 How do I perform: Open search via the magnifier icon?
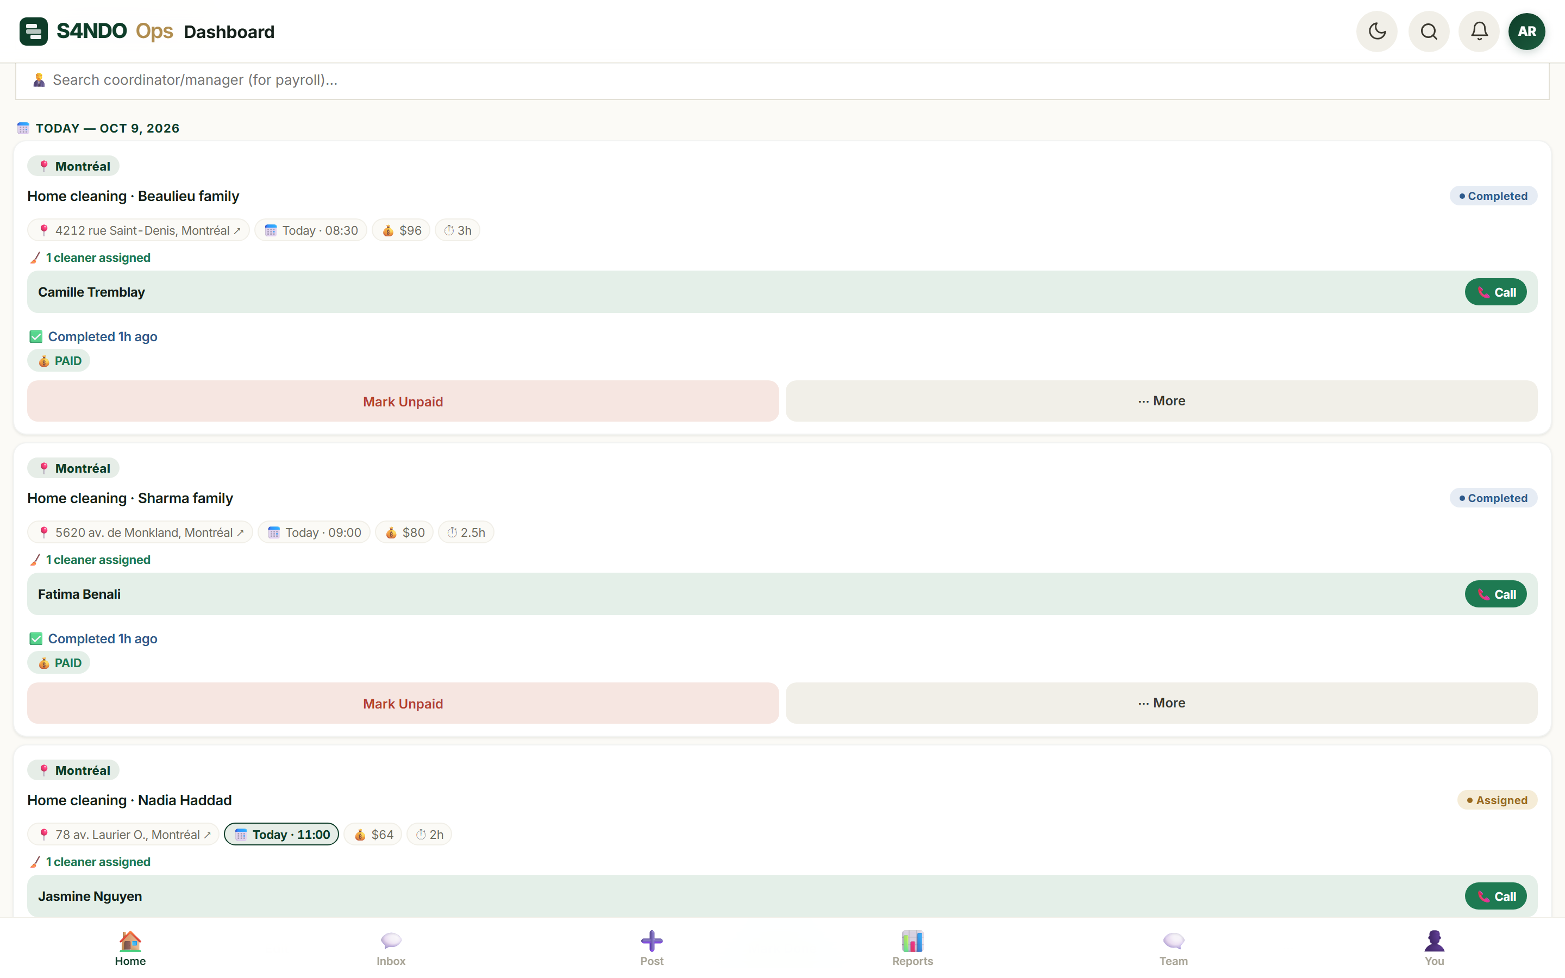(1429, 31)
